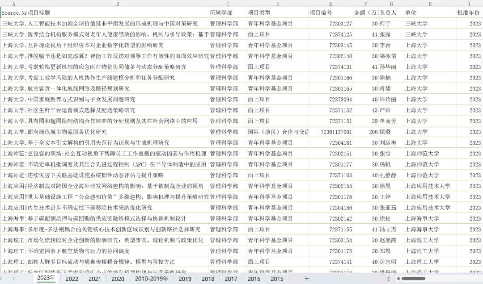The height and width of the screenshot is (284, 483).
Task: Select column C header
Action: coord(228,4)
